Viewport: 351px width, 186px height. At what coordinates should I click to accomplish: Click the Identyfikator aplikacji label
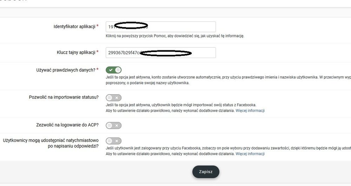pos(74,27)
